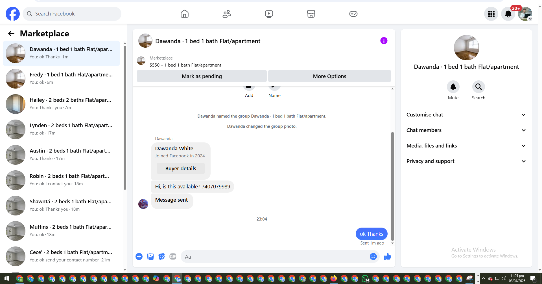Viewport: 542px width, 284px height.
Task: Search in conversation with magnifier icon
Action: click(x=478, y=87)
